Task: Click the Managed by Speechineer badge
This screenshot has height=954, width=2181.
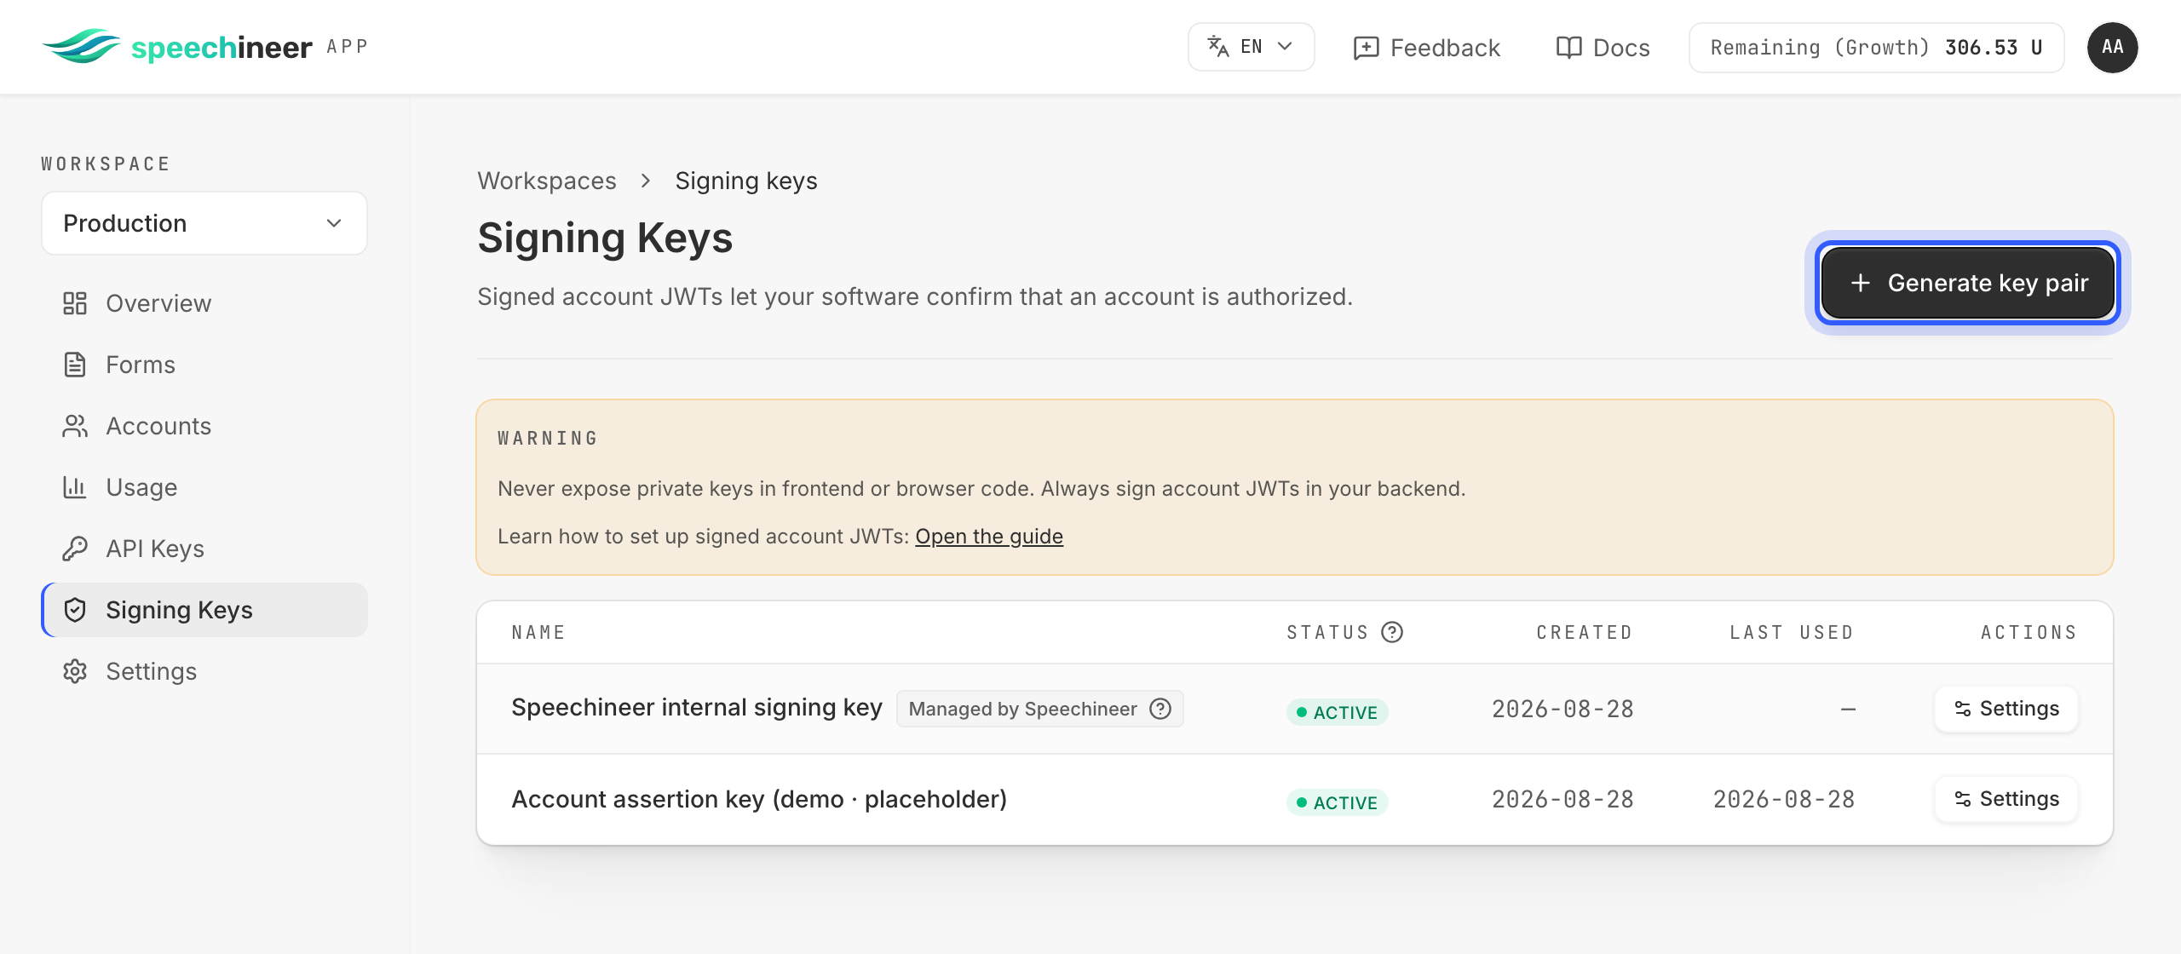Action: (1039, 709)
